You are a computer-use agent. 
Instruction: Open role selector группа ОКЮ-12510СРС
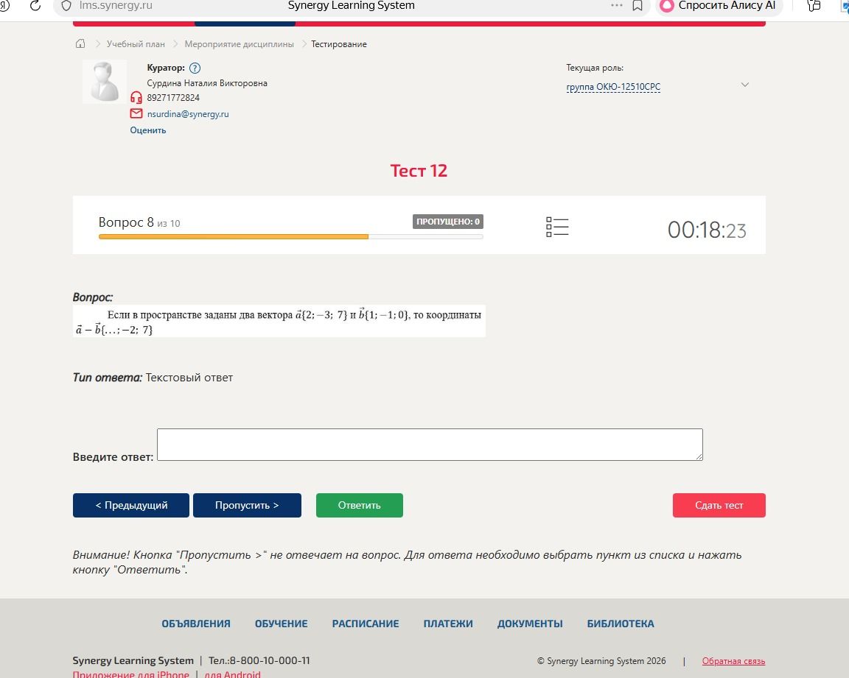click(613, 87)
